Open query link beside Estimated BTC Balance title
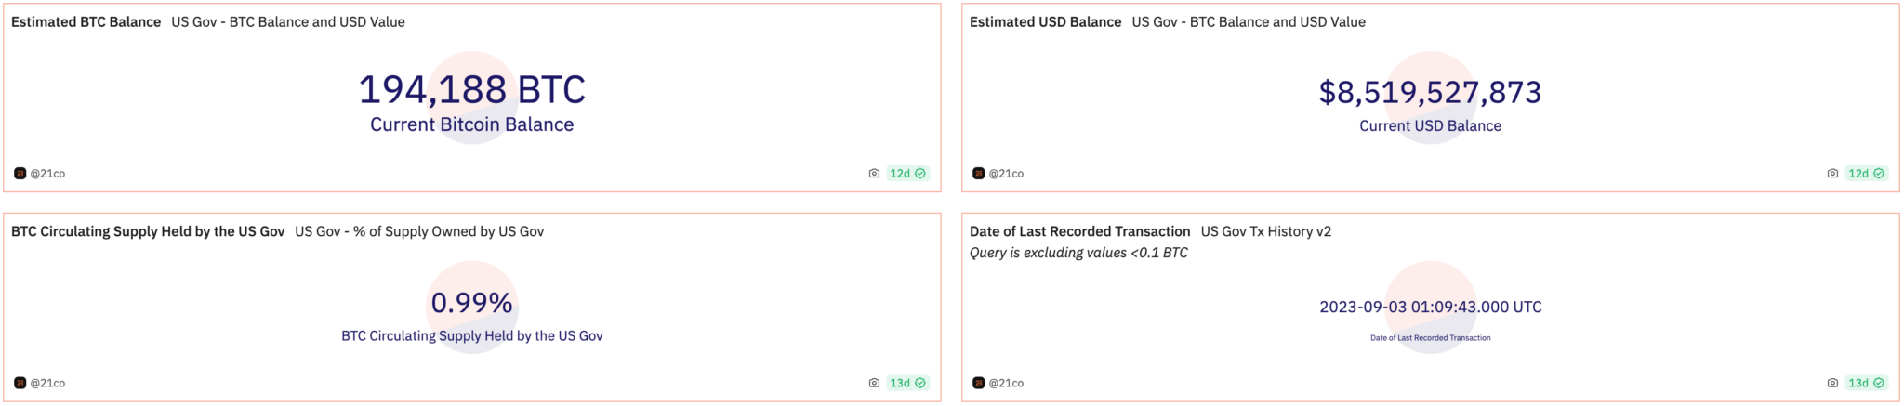 click(x=288, y=22)
